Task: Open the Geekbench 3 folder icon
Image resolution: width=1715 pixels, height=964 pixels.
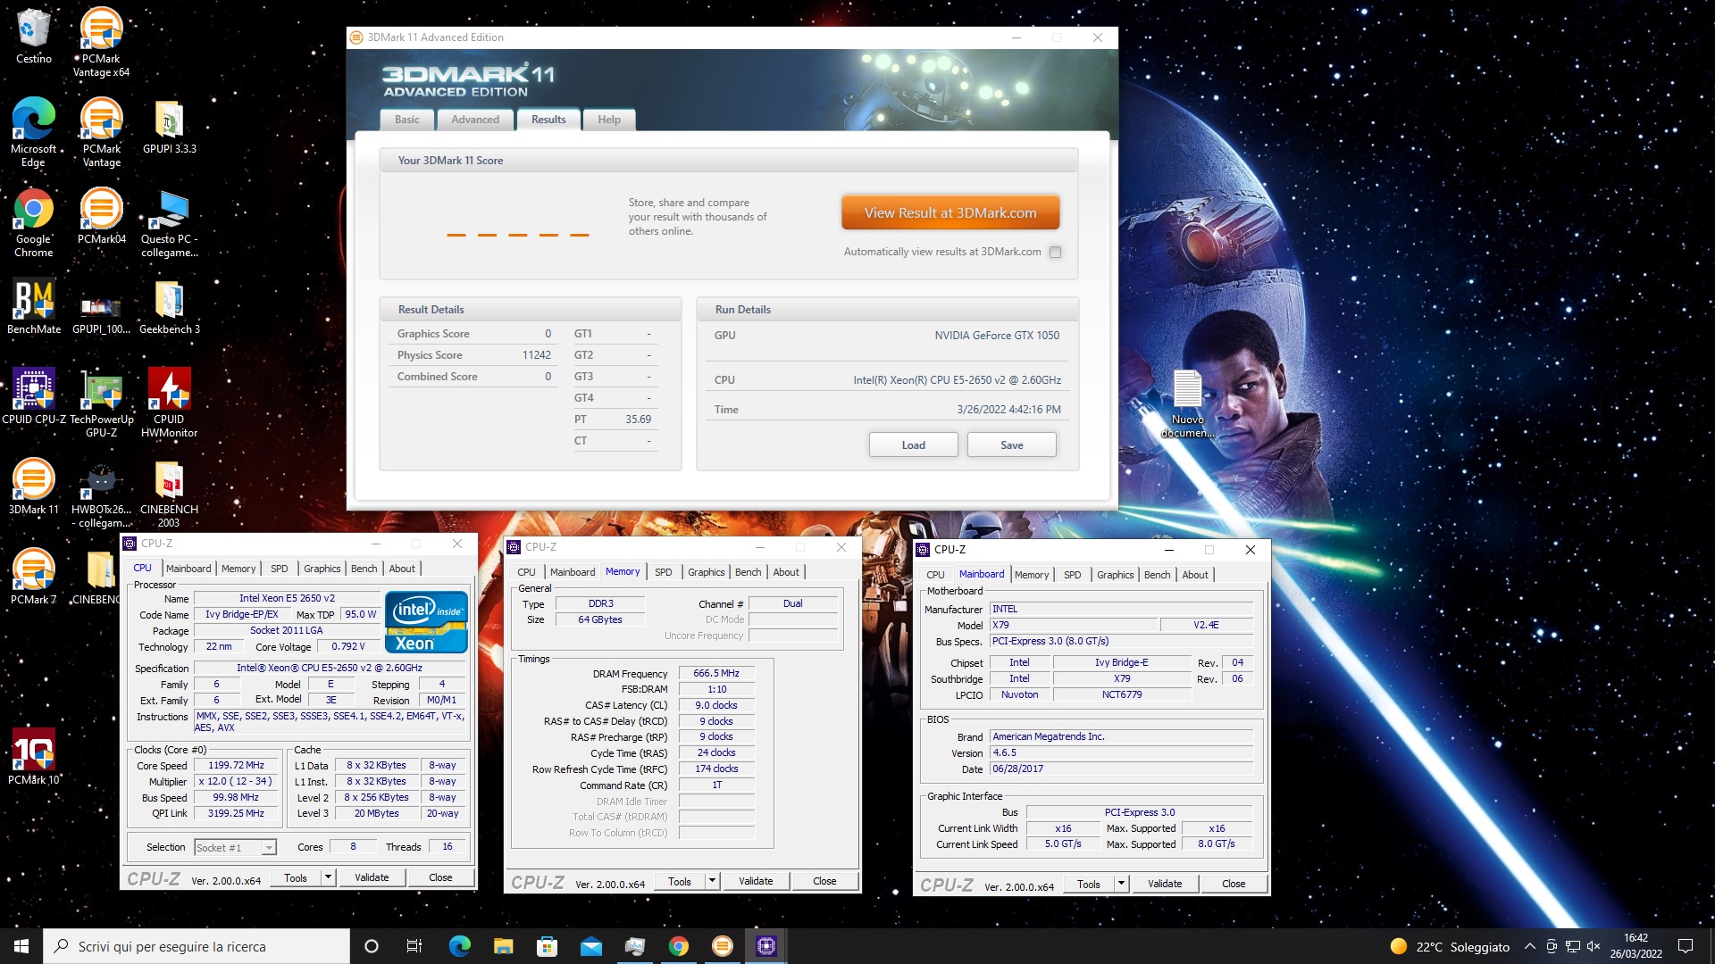Action: coord(169,306)
